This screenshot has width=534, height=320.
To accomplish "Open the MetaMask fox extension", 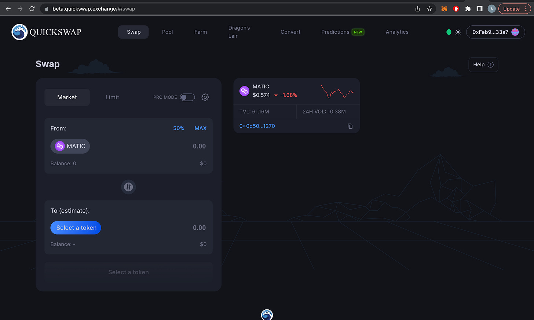I will pyautogui.click(x=444, y=9).
